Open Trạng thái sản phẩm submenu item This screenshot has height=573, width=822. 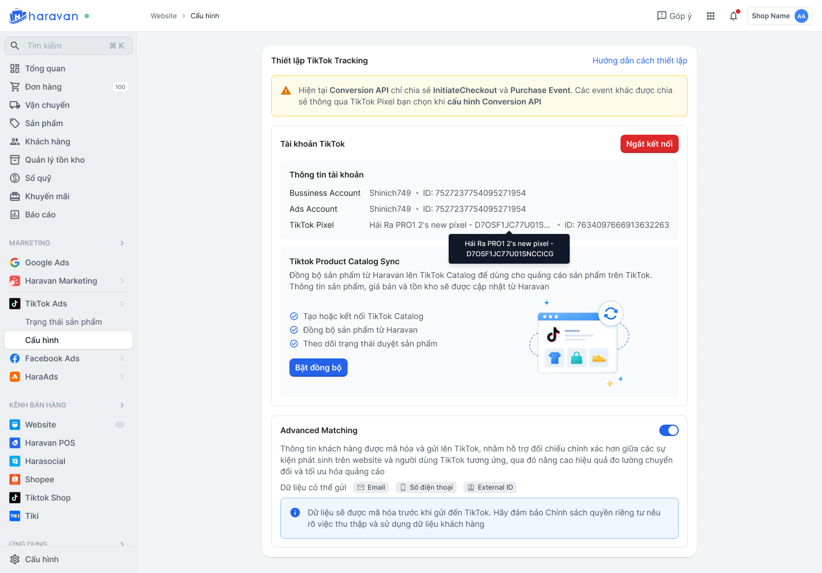[68, 322]
